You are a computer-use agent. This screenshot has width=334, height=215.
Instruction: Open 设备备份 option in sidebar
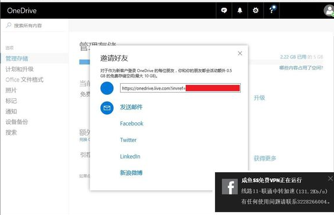tap(16, 122)
